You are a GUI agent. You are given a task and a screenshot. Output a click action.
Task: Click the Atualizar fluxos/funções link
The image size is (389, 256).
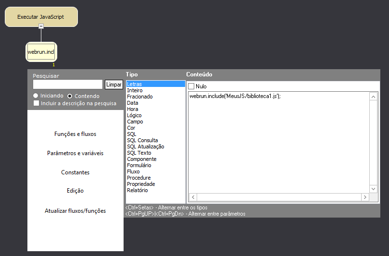click(75, 211)
